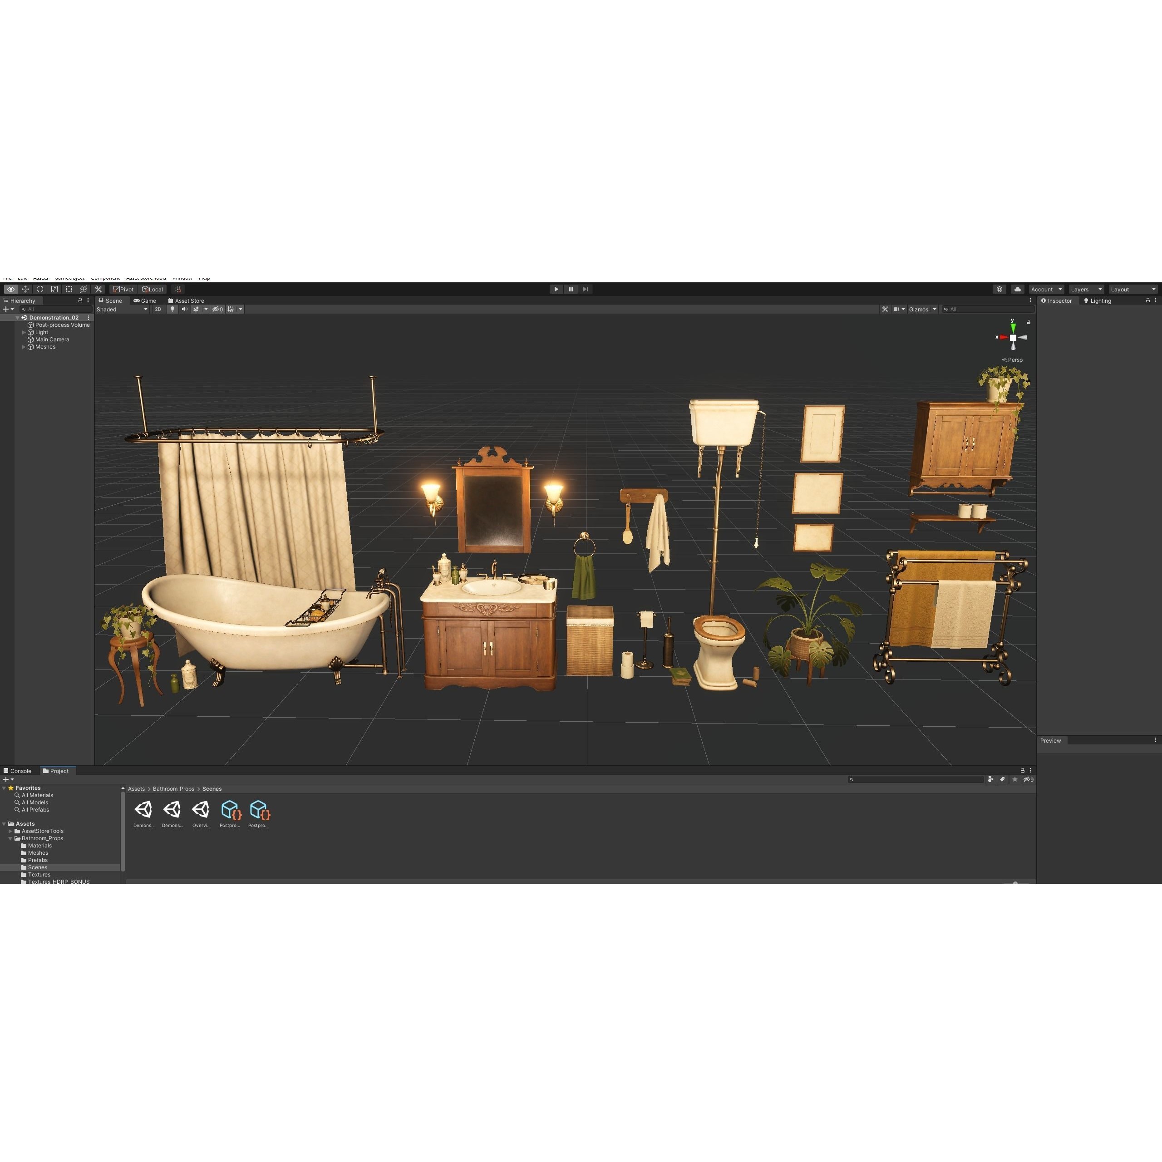Switch to the Asset Store tab
This screenshot has width=1162, height=1162.
tap(187, 301)
